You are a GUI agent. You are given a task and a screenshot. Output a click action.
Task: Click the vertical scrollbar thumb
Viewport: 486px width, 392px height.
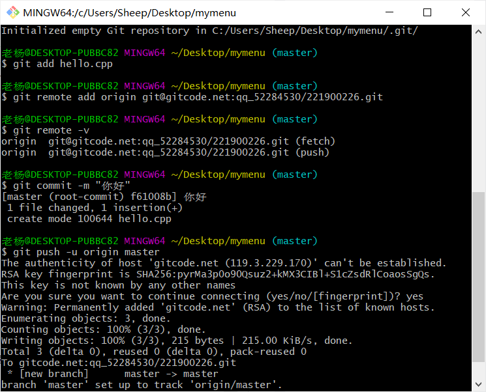point(478,277)
